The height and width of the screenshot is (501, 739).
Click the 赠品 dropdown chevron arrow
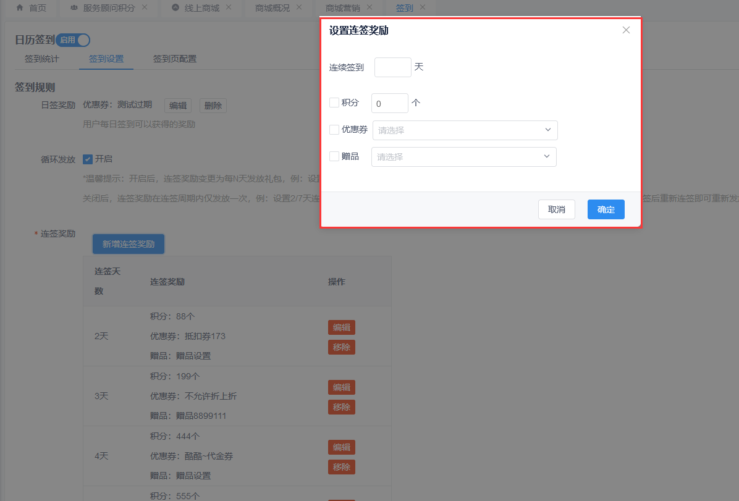coord(547,156)
